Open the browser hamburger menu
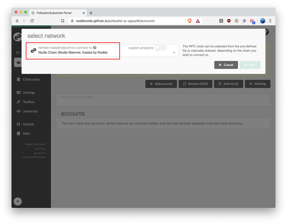This screenshot has height=224, width=287. tap(270, 21)
